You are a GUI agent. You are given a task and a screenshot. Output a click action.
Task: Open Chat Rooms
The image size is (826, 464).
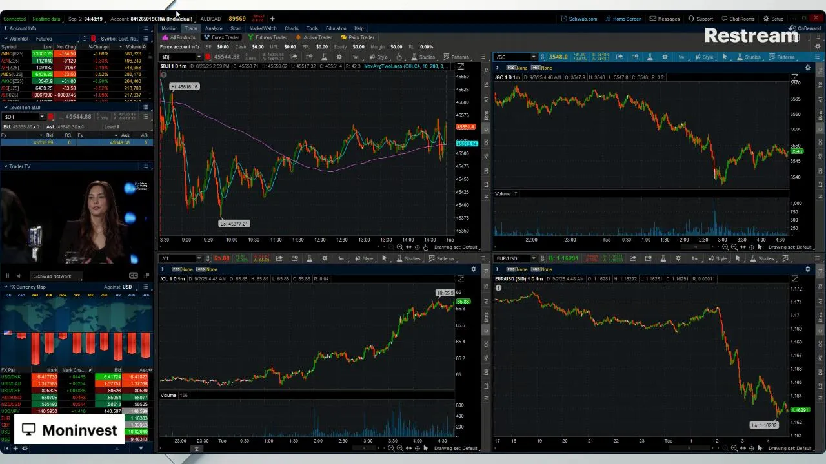[x=738, y=19]
